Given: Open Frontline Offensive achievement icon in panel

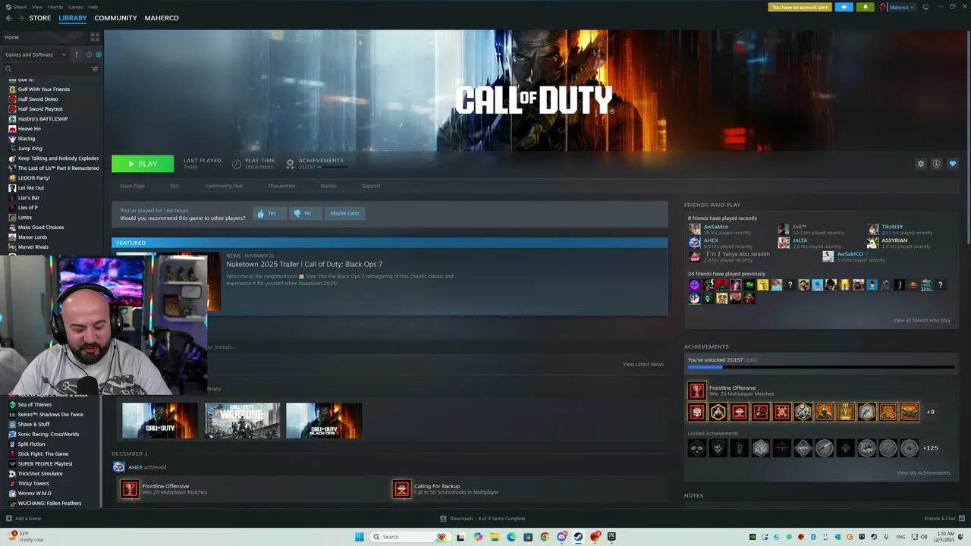Looking at the screenshot, I should click(x=696, y=391).
